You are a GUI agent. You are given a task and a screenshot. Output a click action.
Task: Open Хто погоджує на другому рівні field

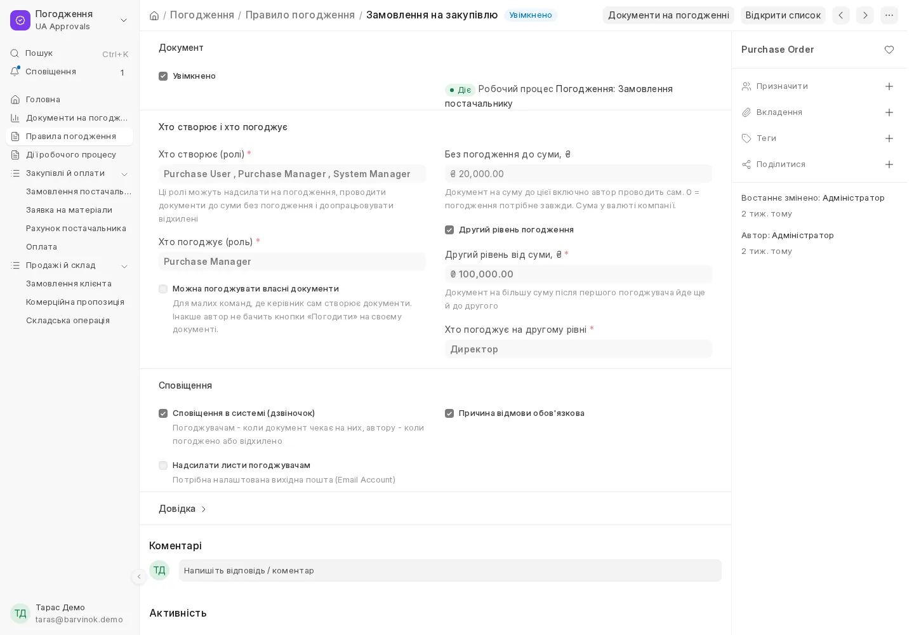pyautogui.click(x=578, y=349)
